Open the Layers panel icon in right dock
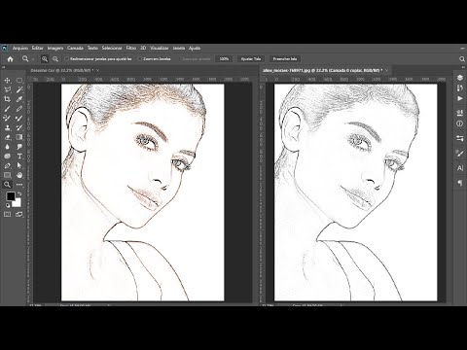Viewport: 467px width, 350px height. click(460, 78)
